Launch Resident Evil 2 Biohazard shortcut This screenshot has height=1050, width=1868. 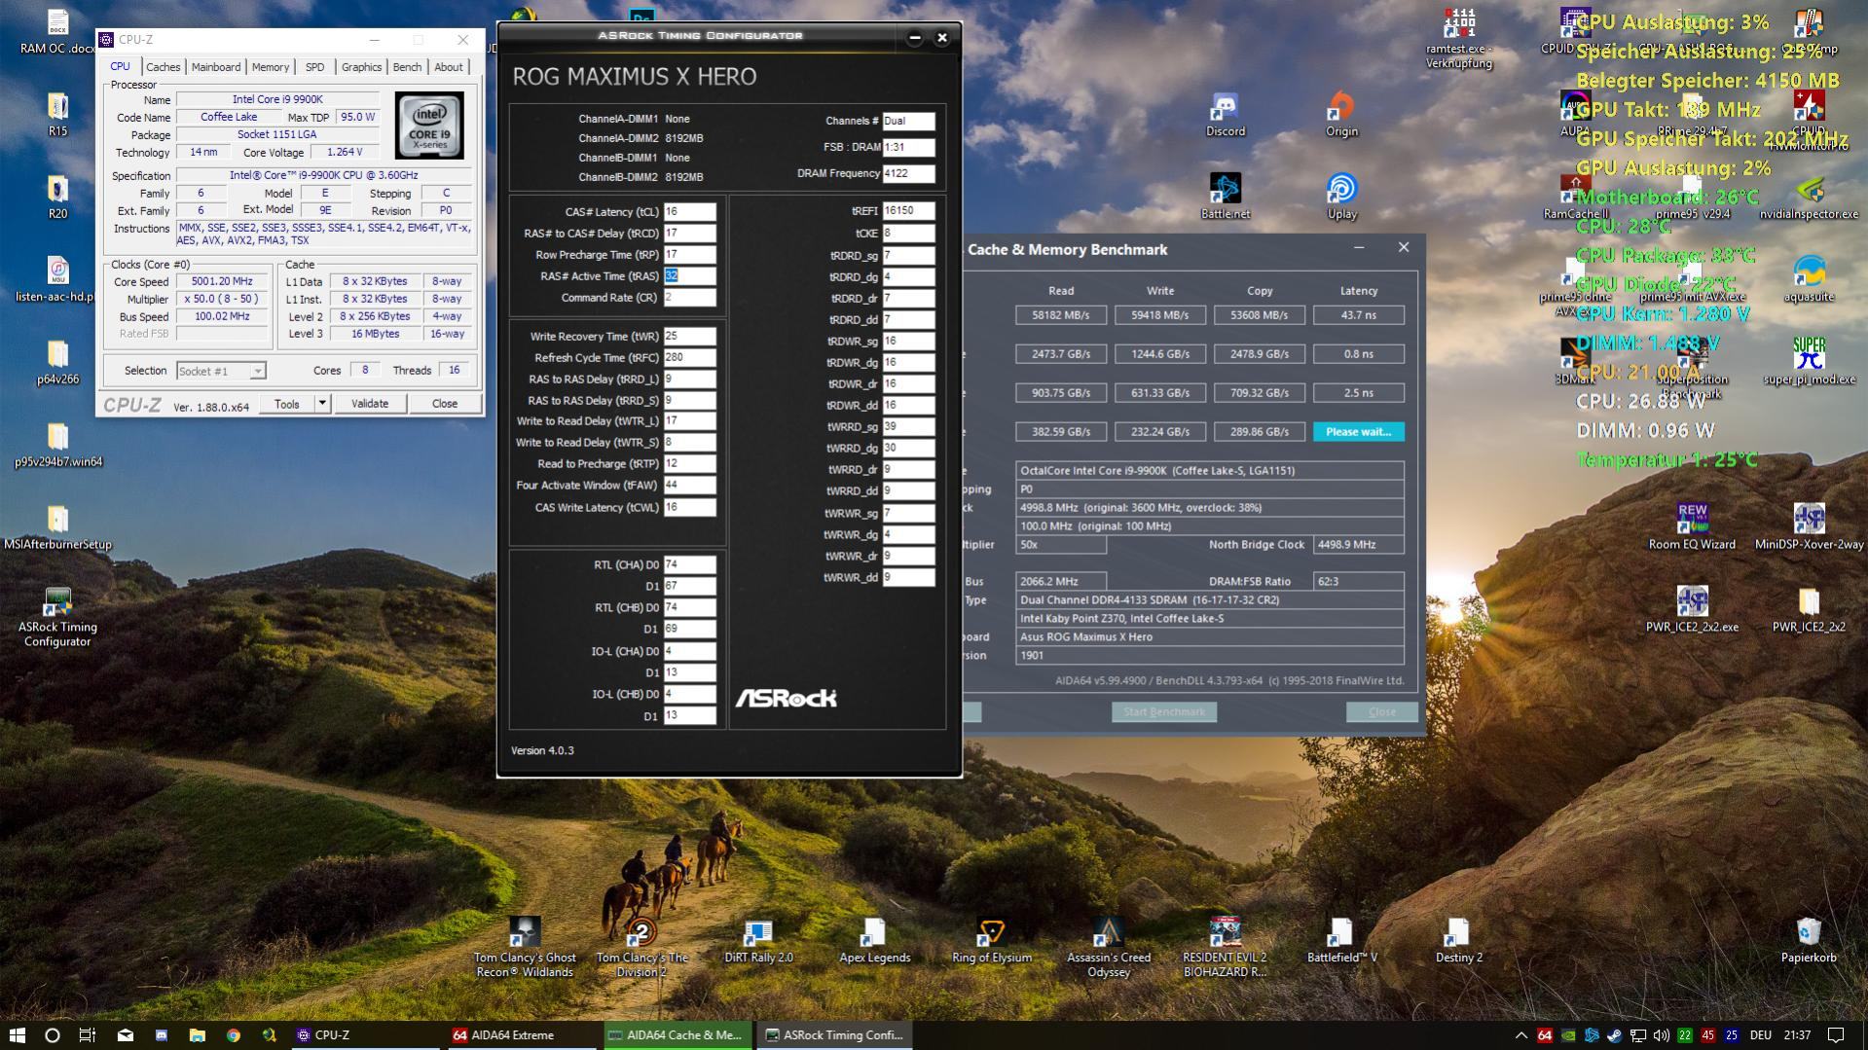(1225, 948)
